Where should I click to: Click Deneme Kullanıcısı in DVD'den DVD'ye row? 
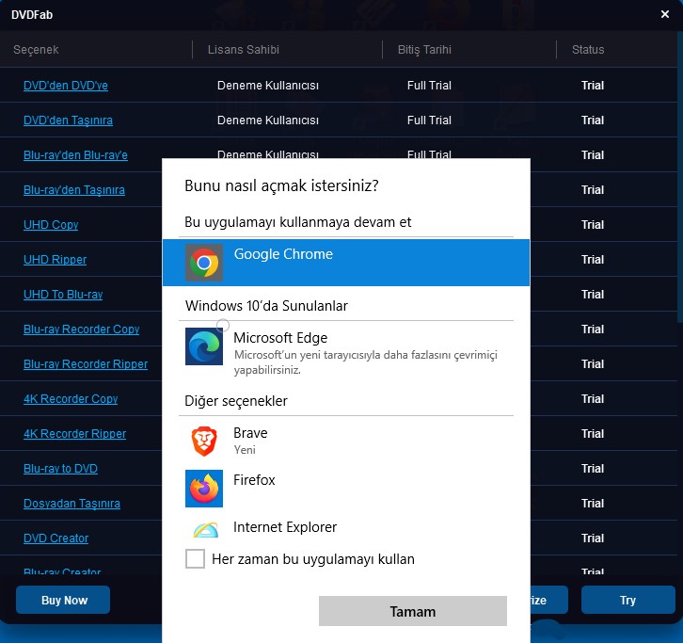click(x=268, y=86)
